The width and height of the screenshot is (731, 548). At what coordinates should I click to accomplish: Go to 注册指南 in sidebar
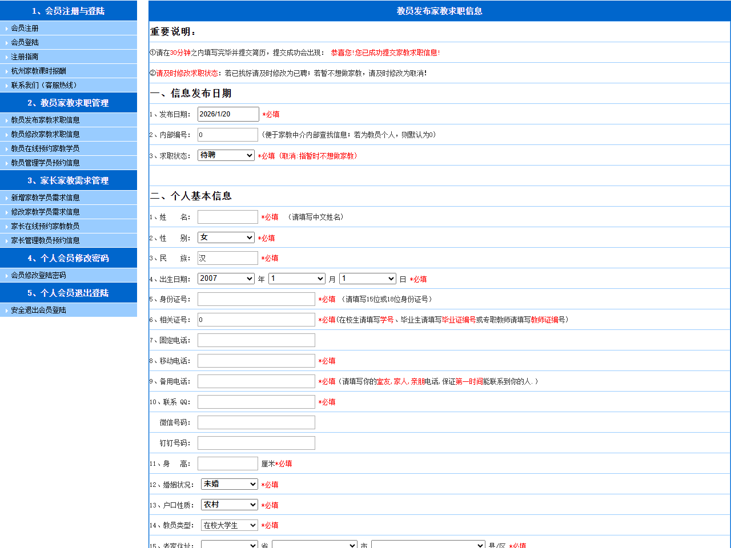25,57
